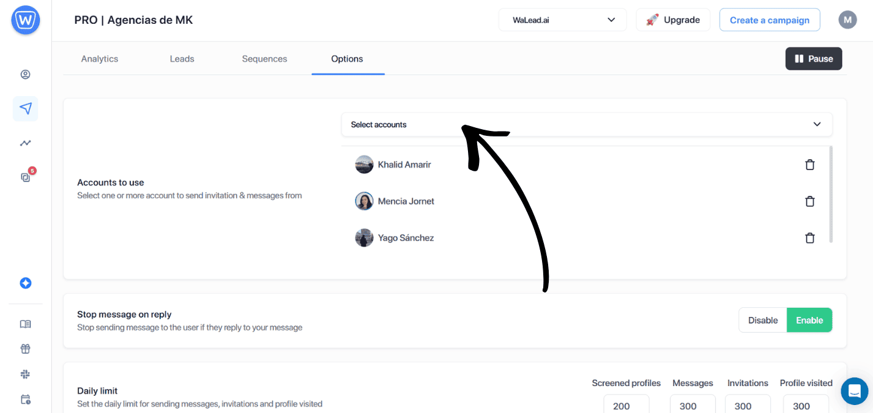Screen dimensions: 873x413
Task: Click the Invitations daily limit field
Action: tap(748, 404)
